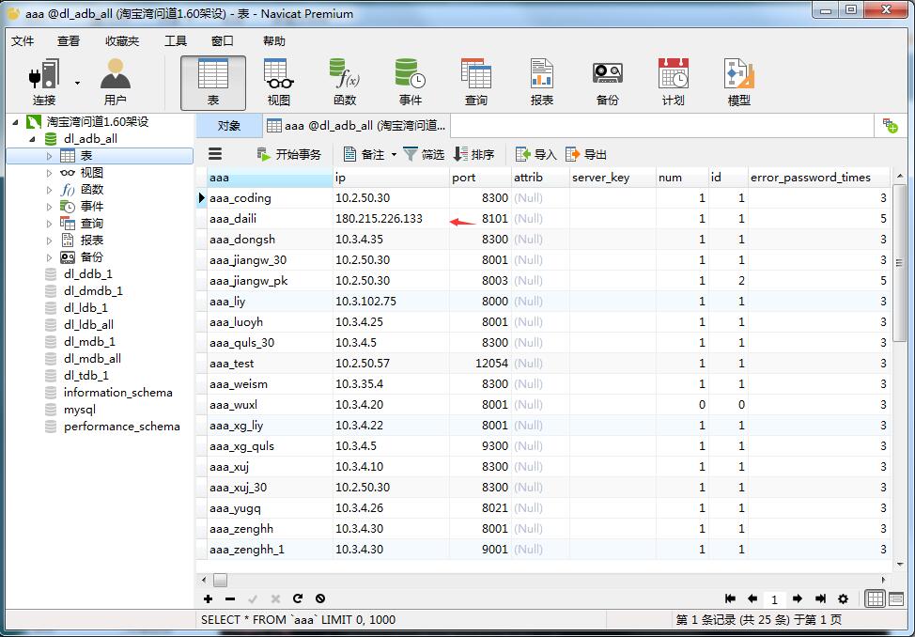
Task: Open the 报表 (Report) toolbar icon
Action: click(541, 83)
